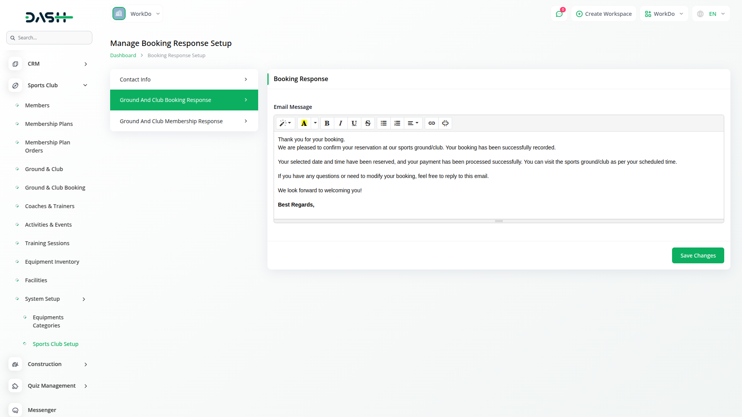Image resolution: width=742 pixels, height=417 pixels.
Task: Open Sports Club Setup submenu item
Action: point(55,344)
